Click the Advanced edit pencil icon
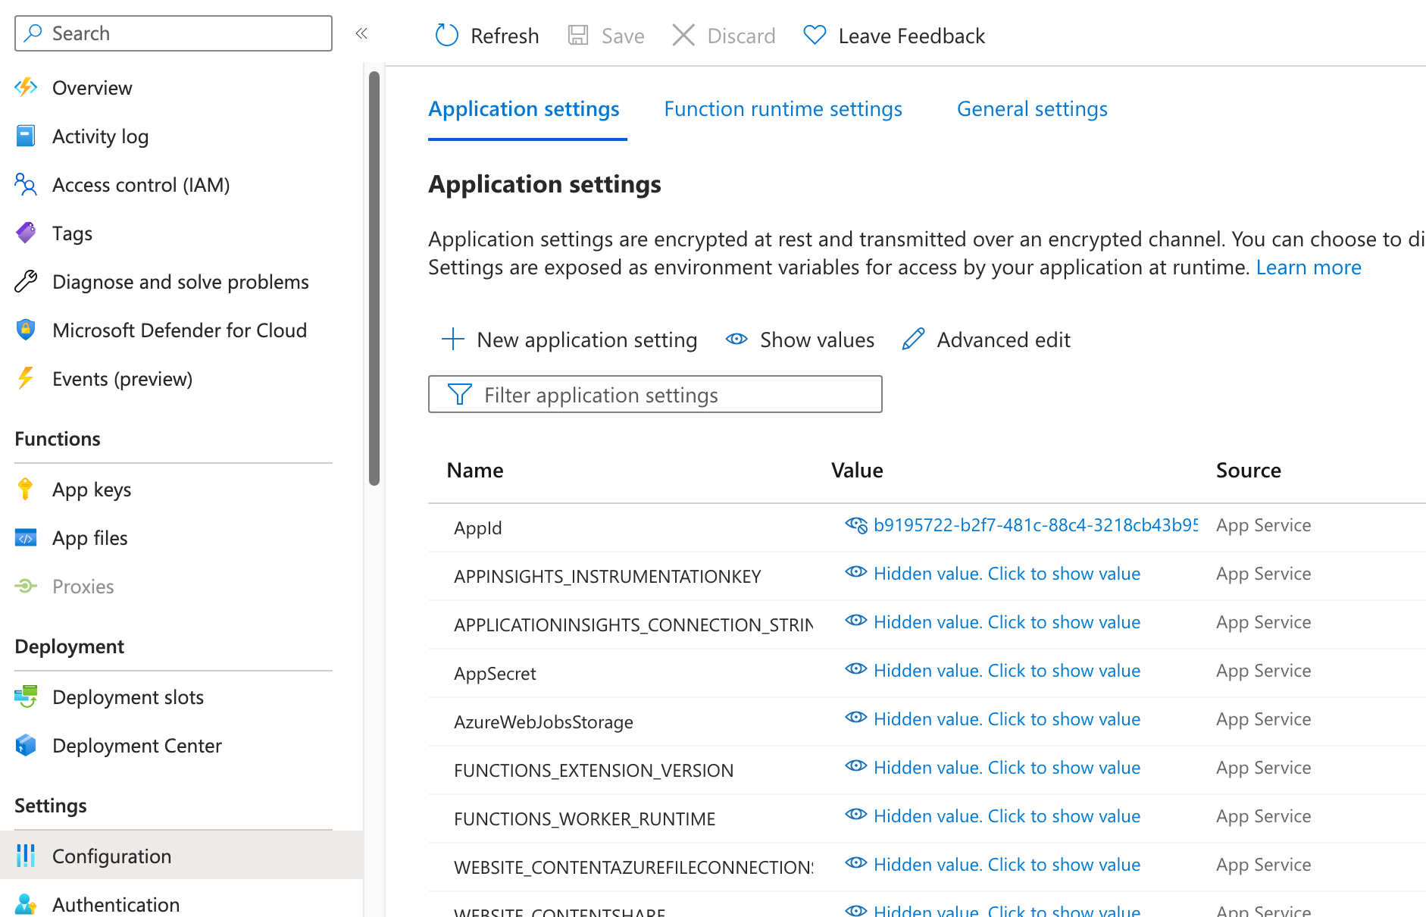Image resolution: width=1426 pixels, height=917 pixels. [x=913, y=340]
